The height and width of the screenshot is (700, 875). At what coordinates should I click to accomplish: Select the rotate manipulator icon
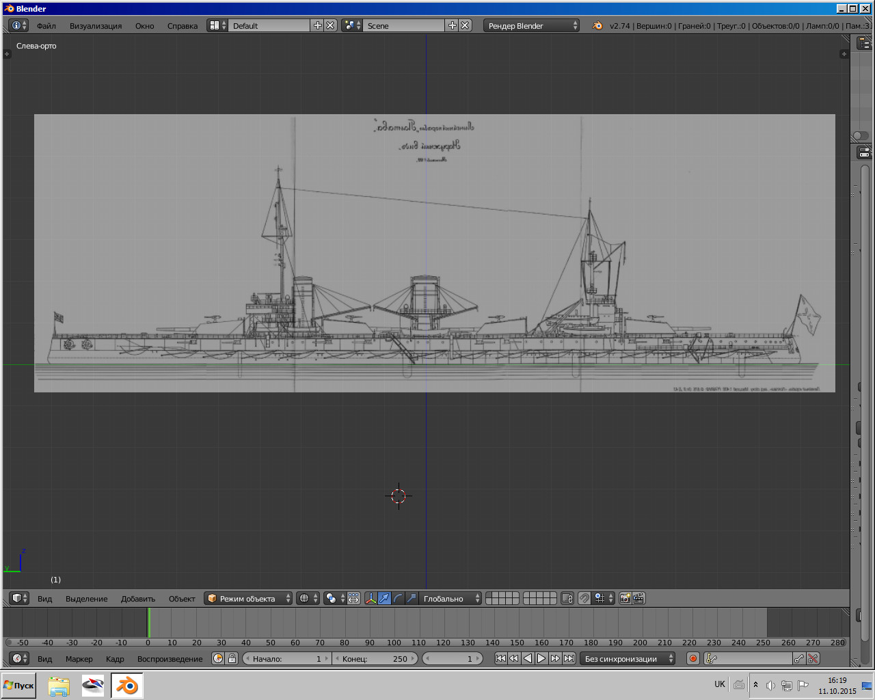tap(398, 598)
